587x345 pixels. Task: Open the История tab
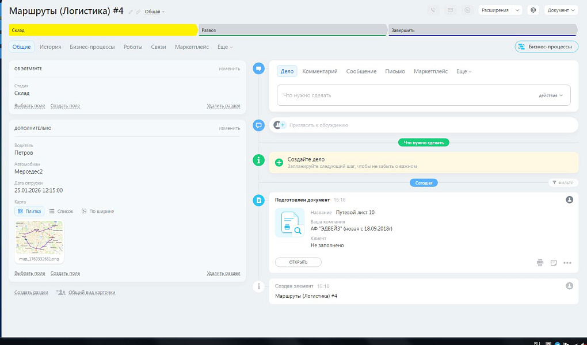[50, 47]
